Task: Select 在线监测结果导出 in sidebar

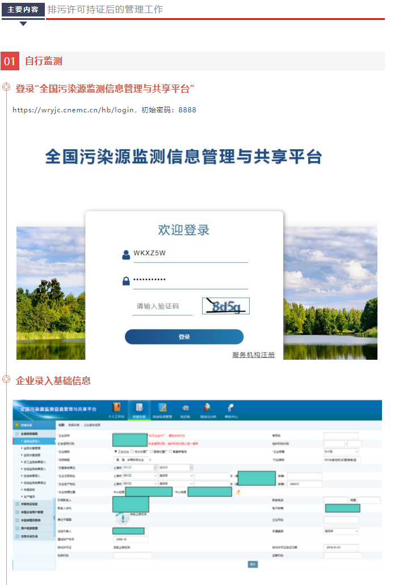Action: coord(34,483)
